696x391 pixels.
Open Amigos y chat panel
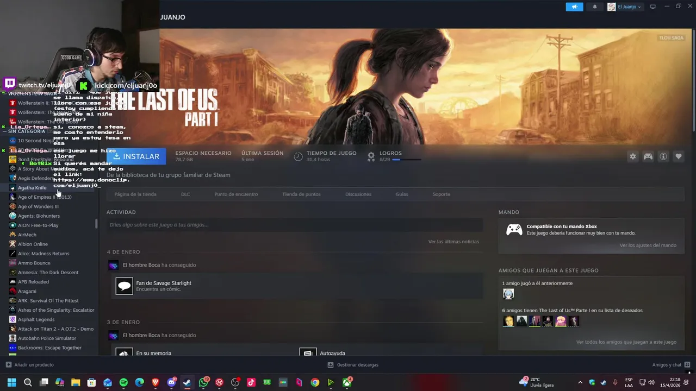(671, 365)
